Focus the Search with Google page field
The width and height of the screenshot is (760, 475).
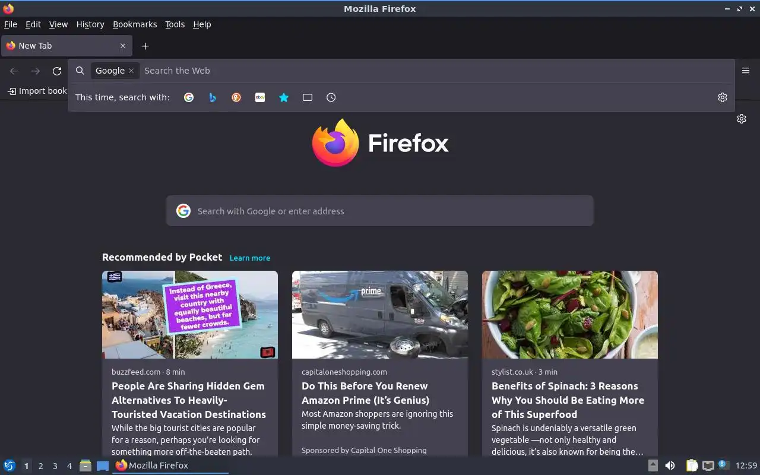(x=380, y=211)
